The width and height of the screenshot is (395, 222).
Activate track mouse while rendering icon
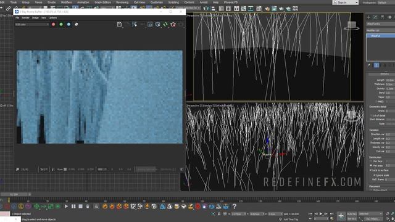(x=135, y=25)
